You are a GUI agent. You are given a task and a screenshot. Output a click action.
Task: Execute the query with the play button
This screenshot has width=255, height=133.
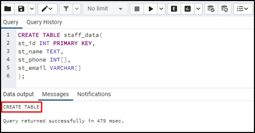tap(151, 9)
